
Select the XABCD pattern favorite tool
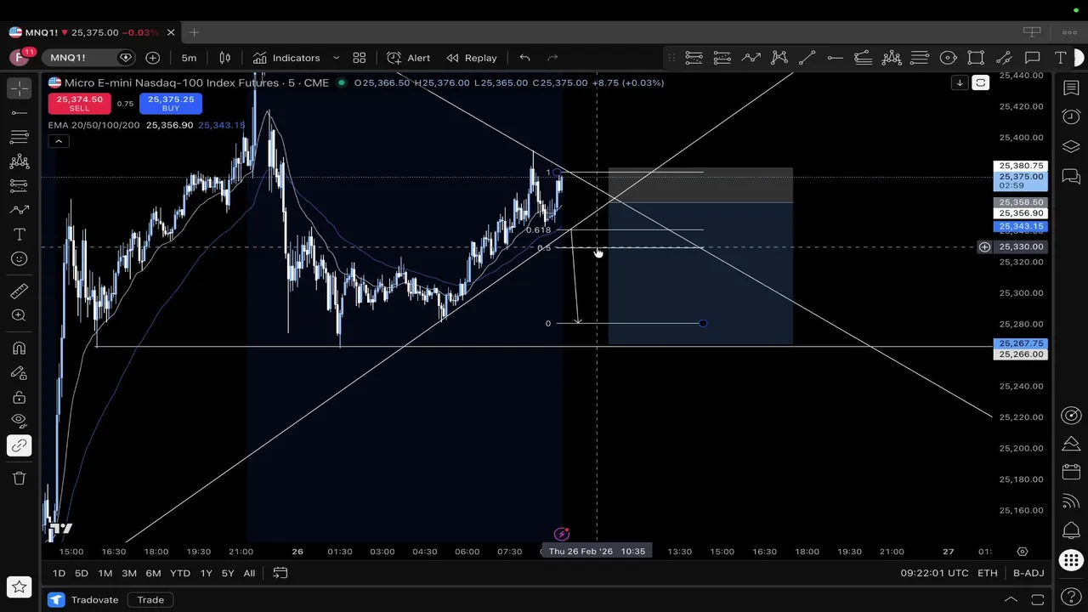coord(779,58)
